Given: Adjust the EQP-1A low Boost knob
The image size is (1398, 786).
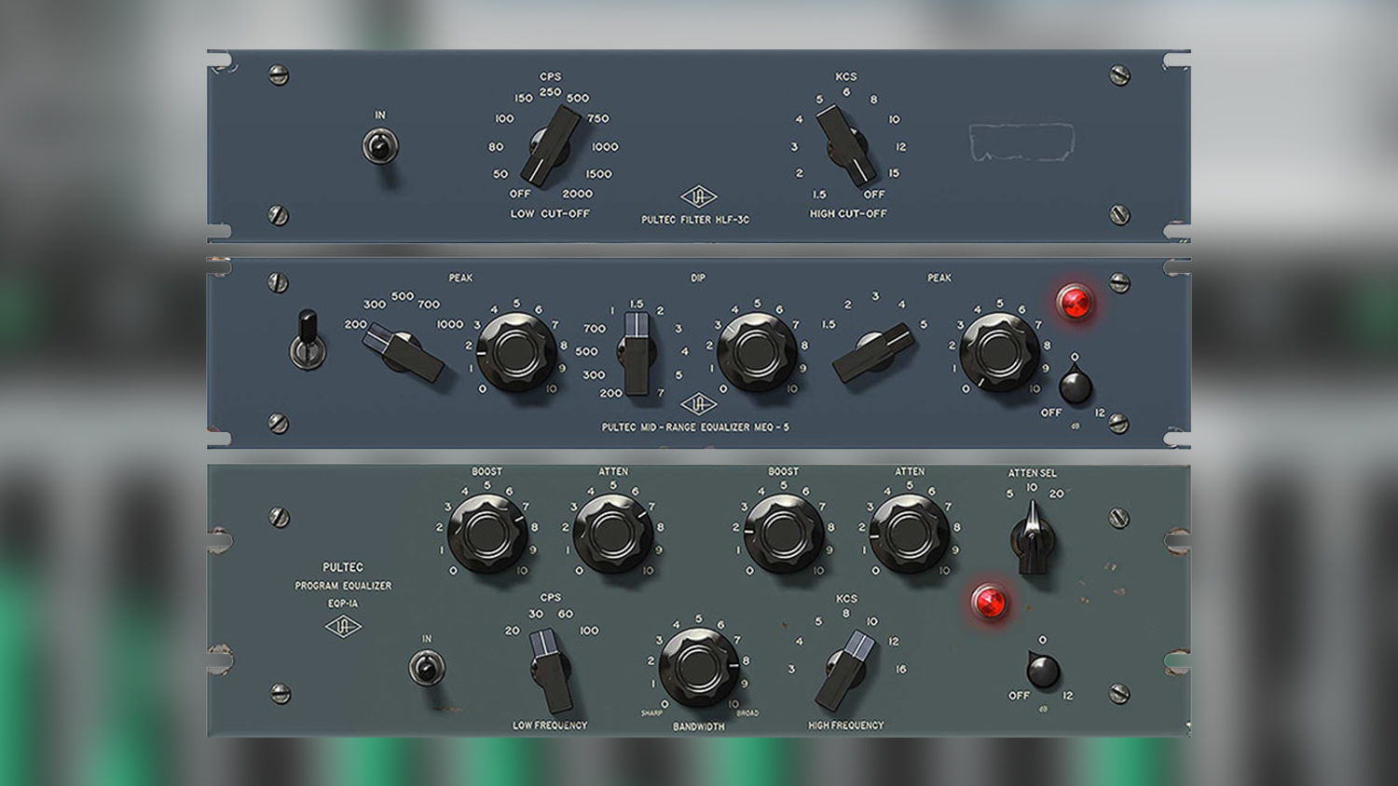Looking at the screenshot, I should [x=487, y=534].
